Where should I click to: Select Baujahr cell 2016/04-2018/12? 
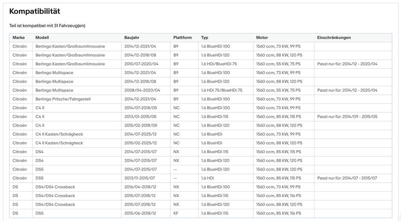141,187
